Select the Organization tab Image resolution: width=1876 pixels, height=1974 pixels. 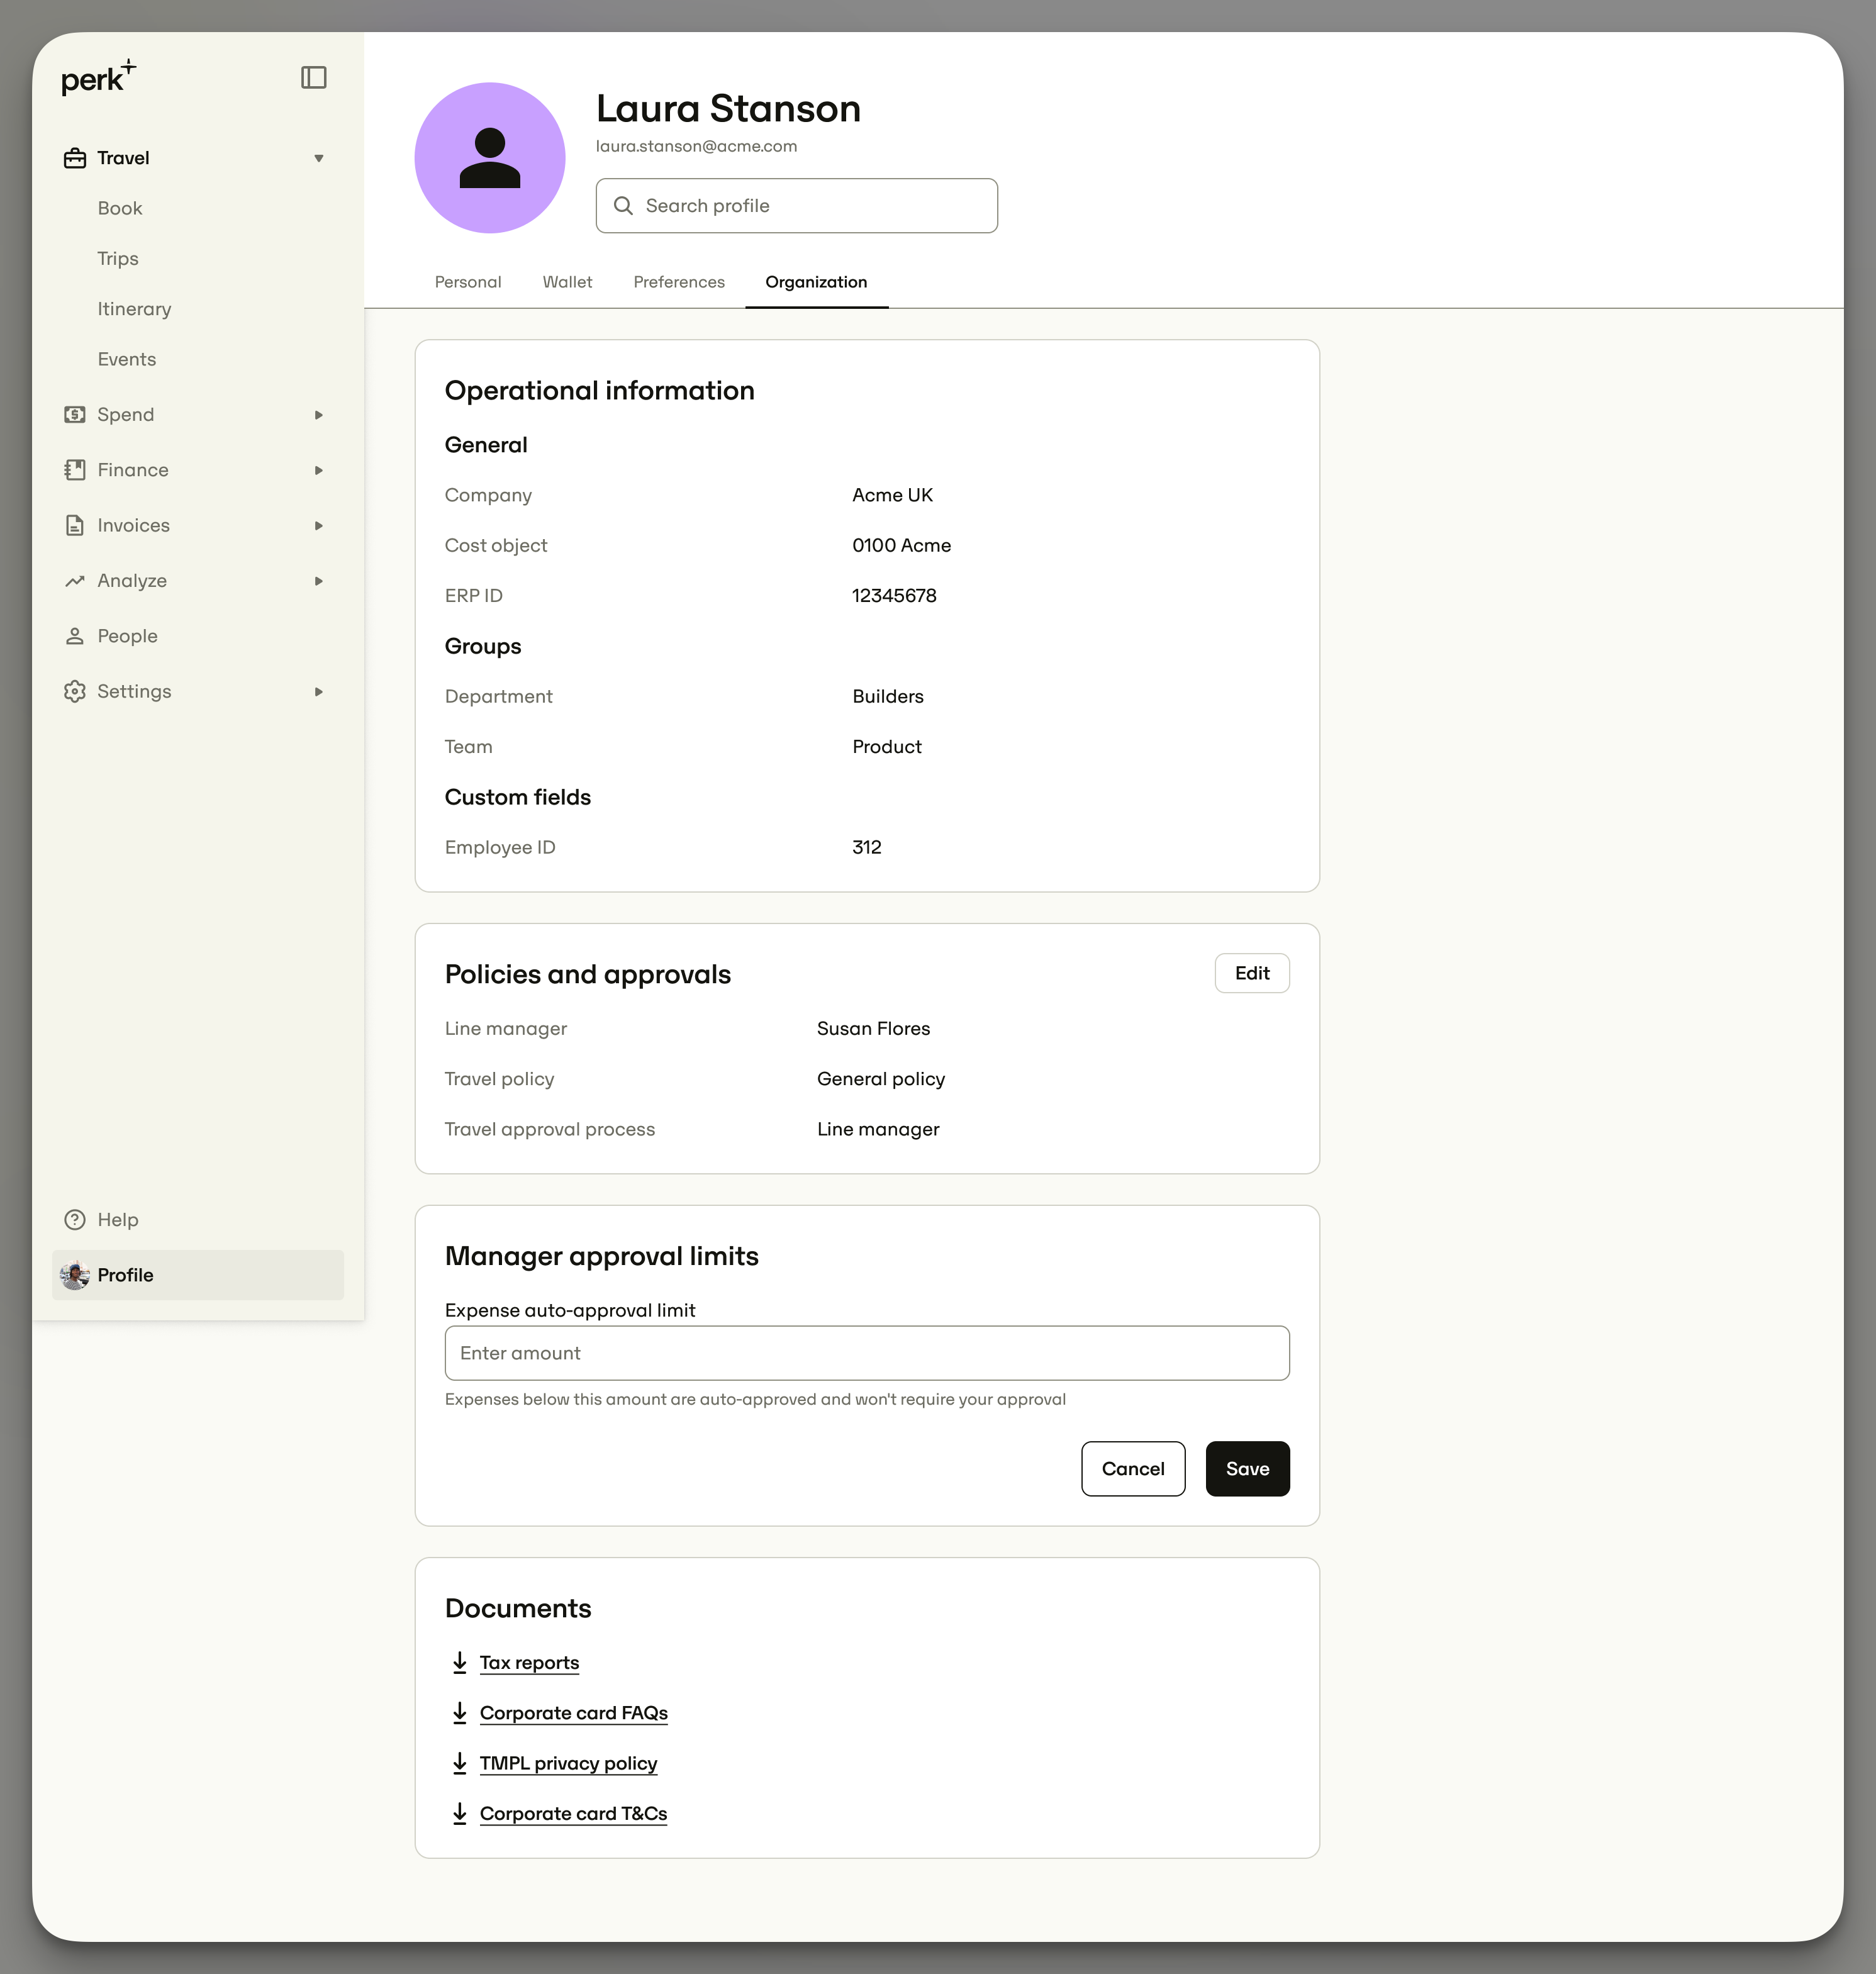(x=816, y=282)
